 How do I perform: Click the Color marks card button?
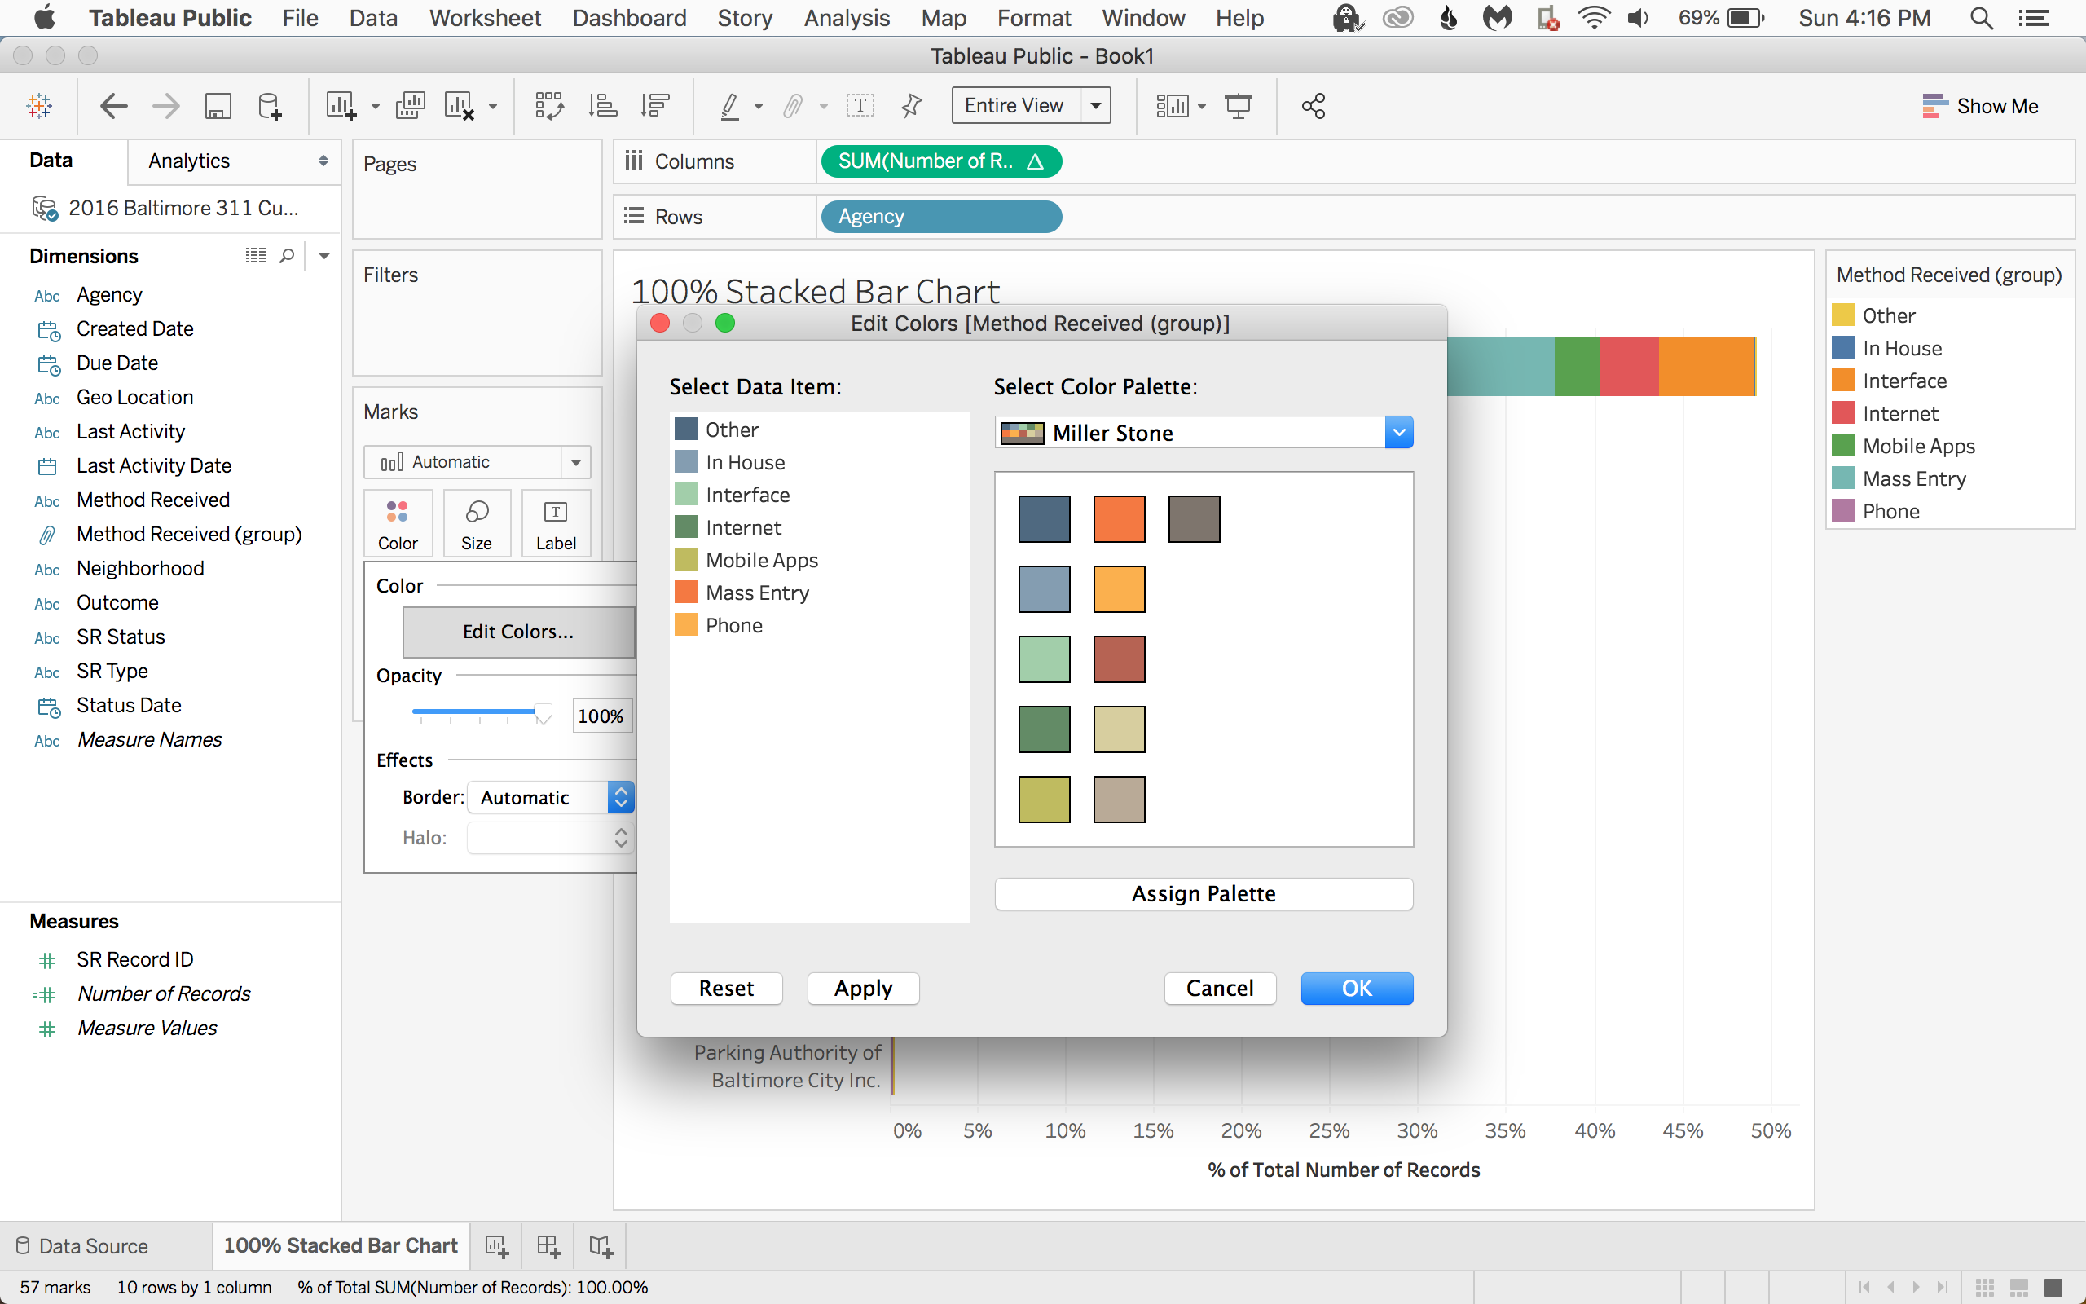click(398, 523)
